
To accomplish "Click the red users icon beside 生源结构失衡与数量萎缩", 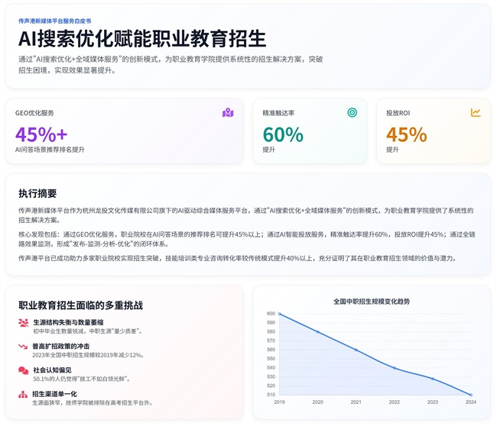I will (24, 323).
